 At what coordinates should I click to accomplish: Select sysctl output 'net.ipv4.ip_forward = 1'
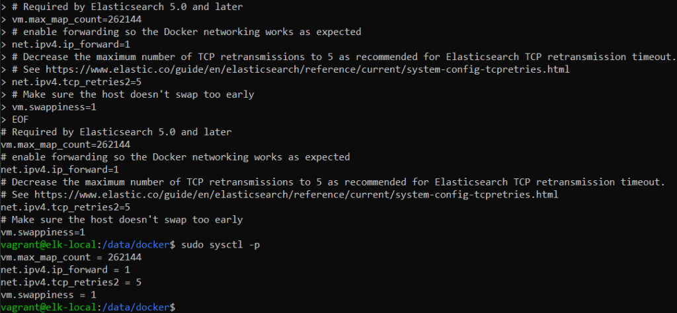65,270
